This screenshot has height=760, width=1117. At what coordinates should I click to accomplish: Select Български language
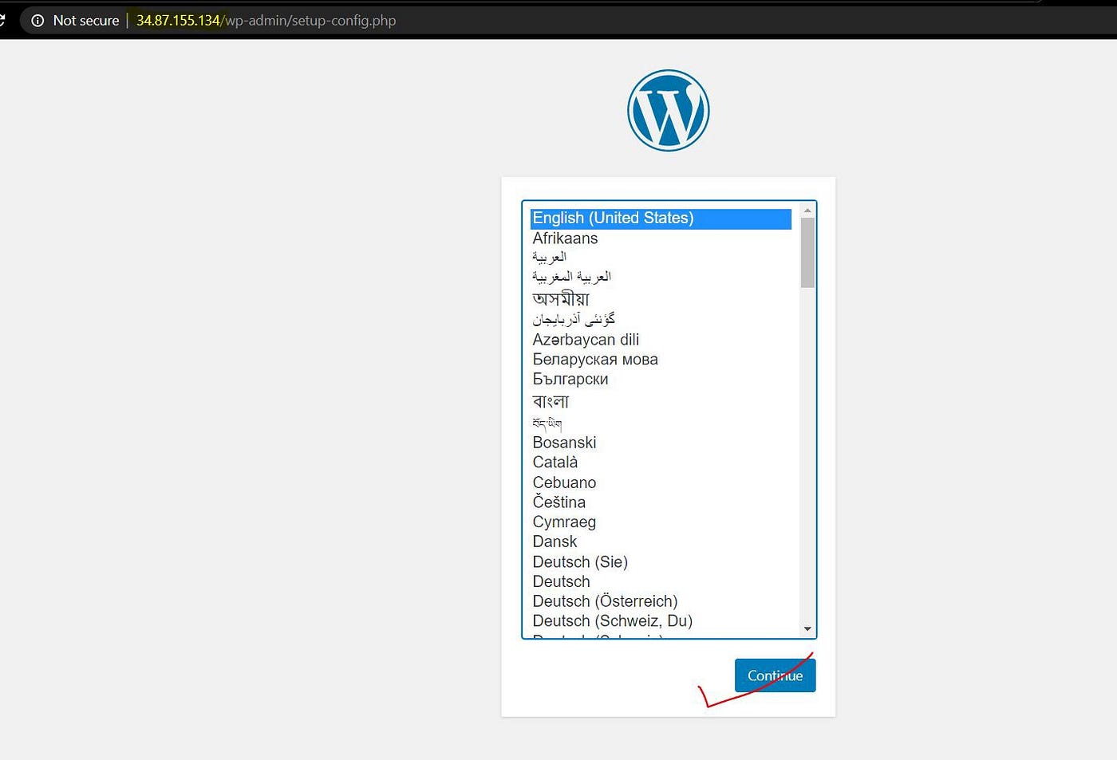coord(661,380)
